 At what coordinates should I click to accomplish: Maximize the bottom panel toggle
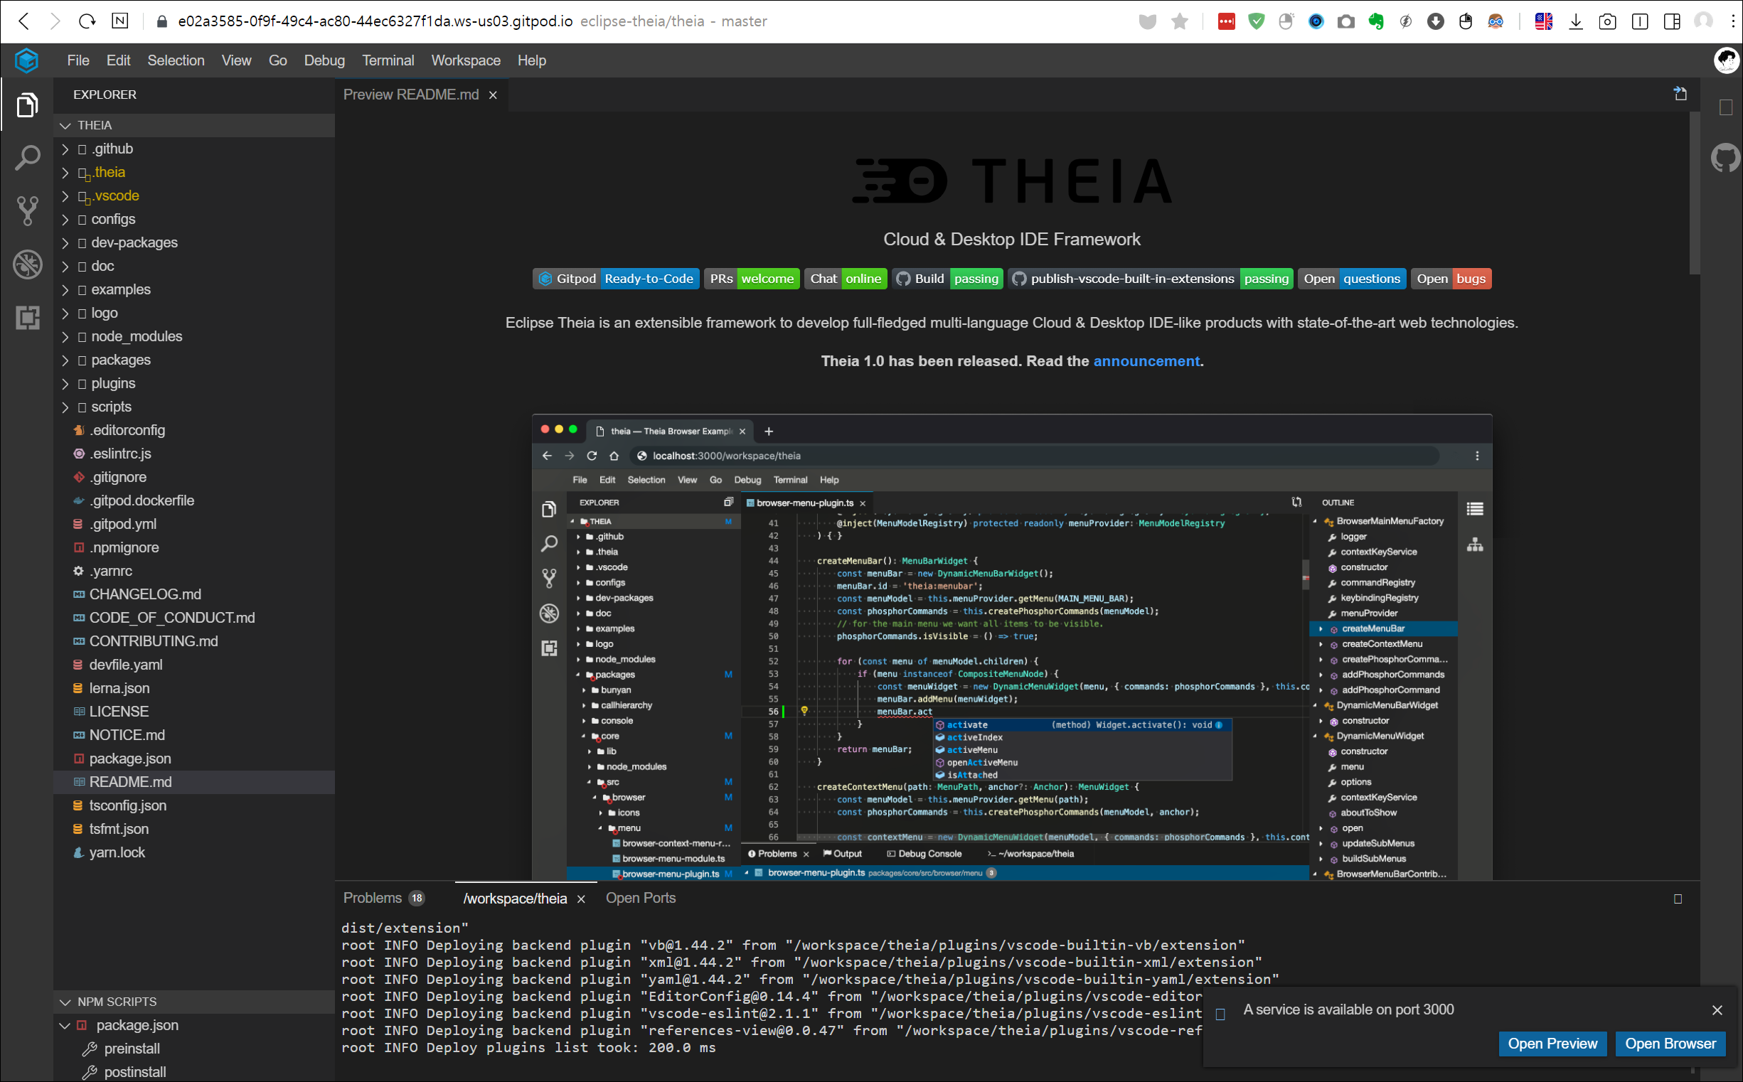[1677, 899]
